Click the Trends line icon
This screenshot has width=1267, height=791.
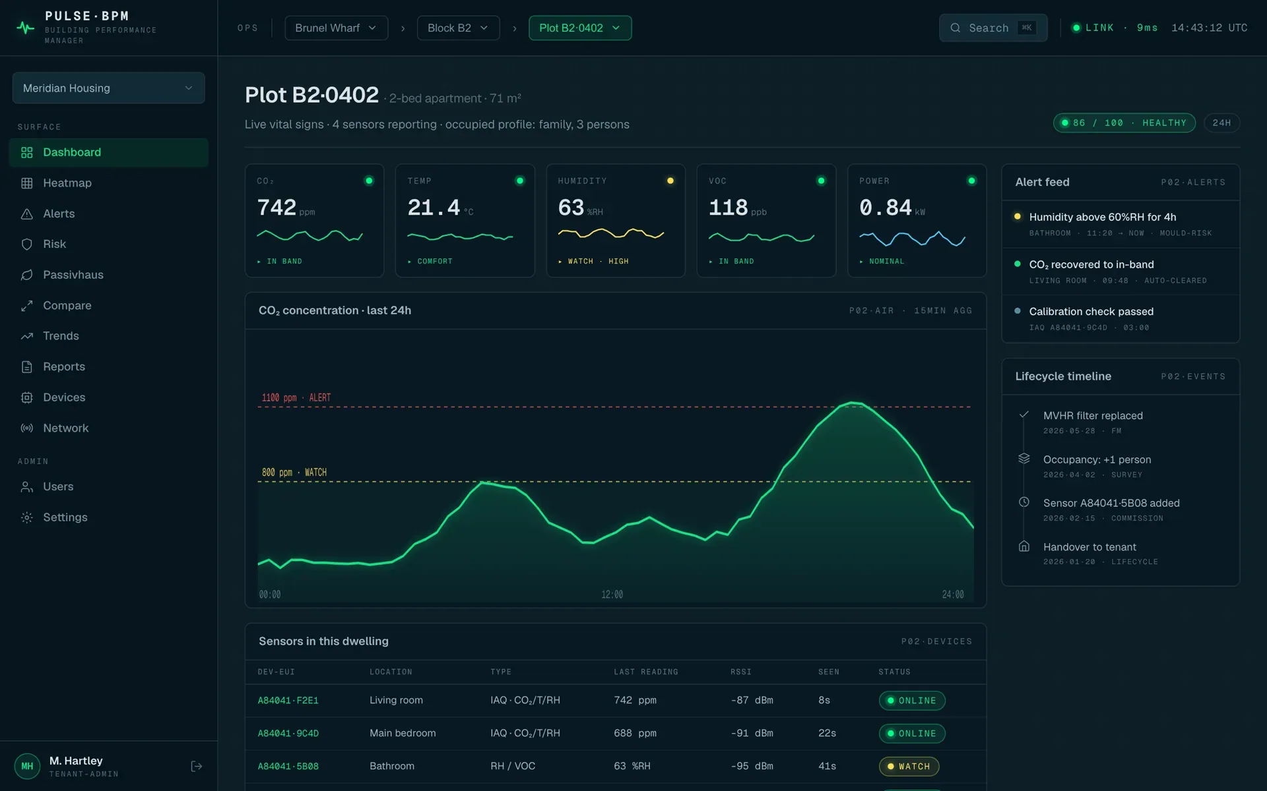(x=26, y=336)
